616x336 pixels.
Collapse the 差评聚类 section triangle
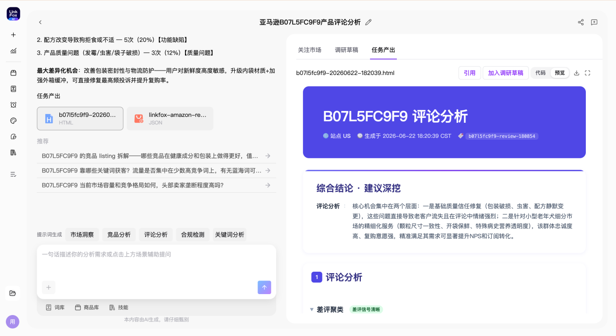coord(312,310)
